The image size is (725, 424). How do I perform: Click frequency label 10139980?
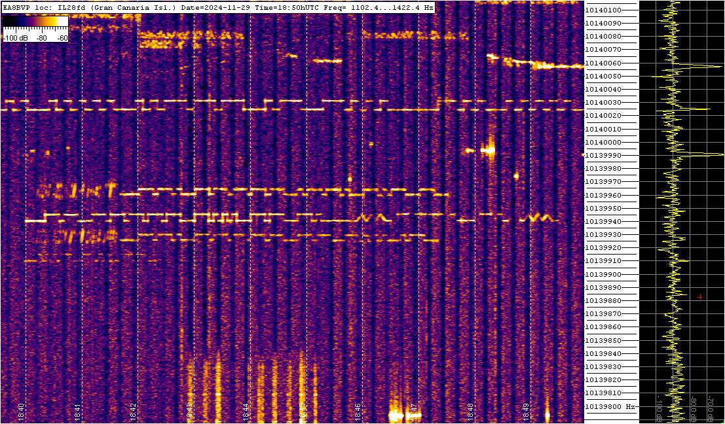[x=603, y=169]
